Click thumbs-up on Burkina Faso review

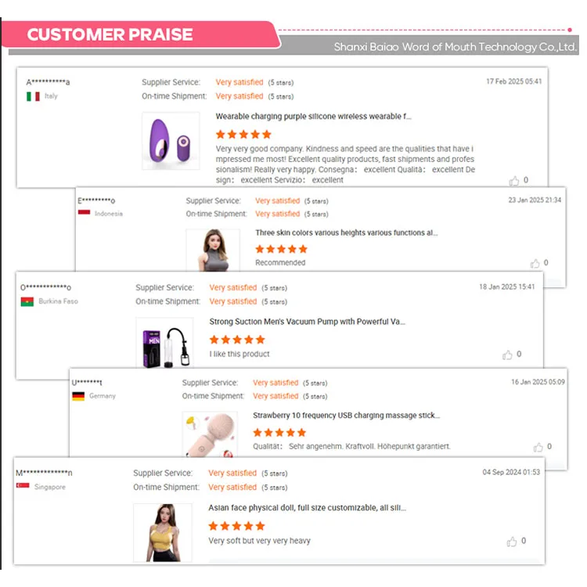pyautogui.click(x=507, y=355)
